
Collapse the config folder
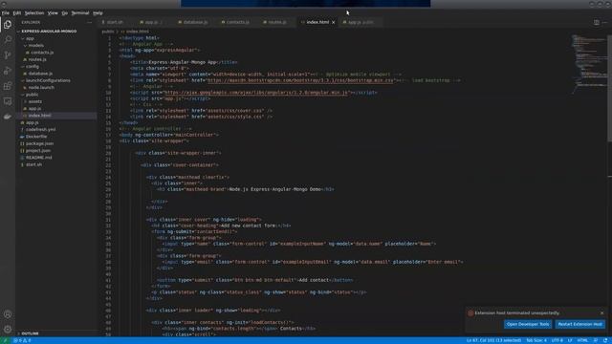point(32,66)
